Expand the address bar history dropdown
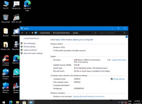142x104 pixels. (x=93, y=33)
